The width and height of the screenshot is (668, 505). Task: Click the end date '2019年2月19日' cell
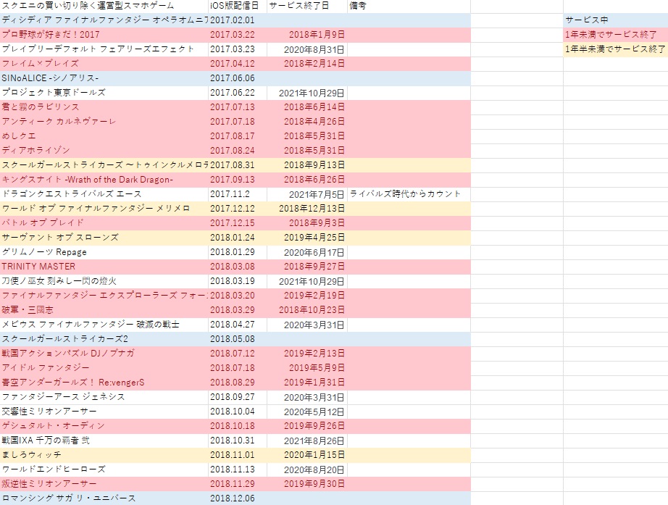307,296
